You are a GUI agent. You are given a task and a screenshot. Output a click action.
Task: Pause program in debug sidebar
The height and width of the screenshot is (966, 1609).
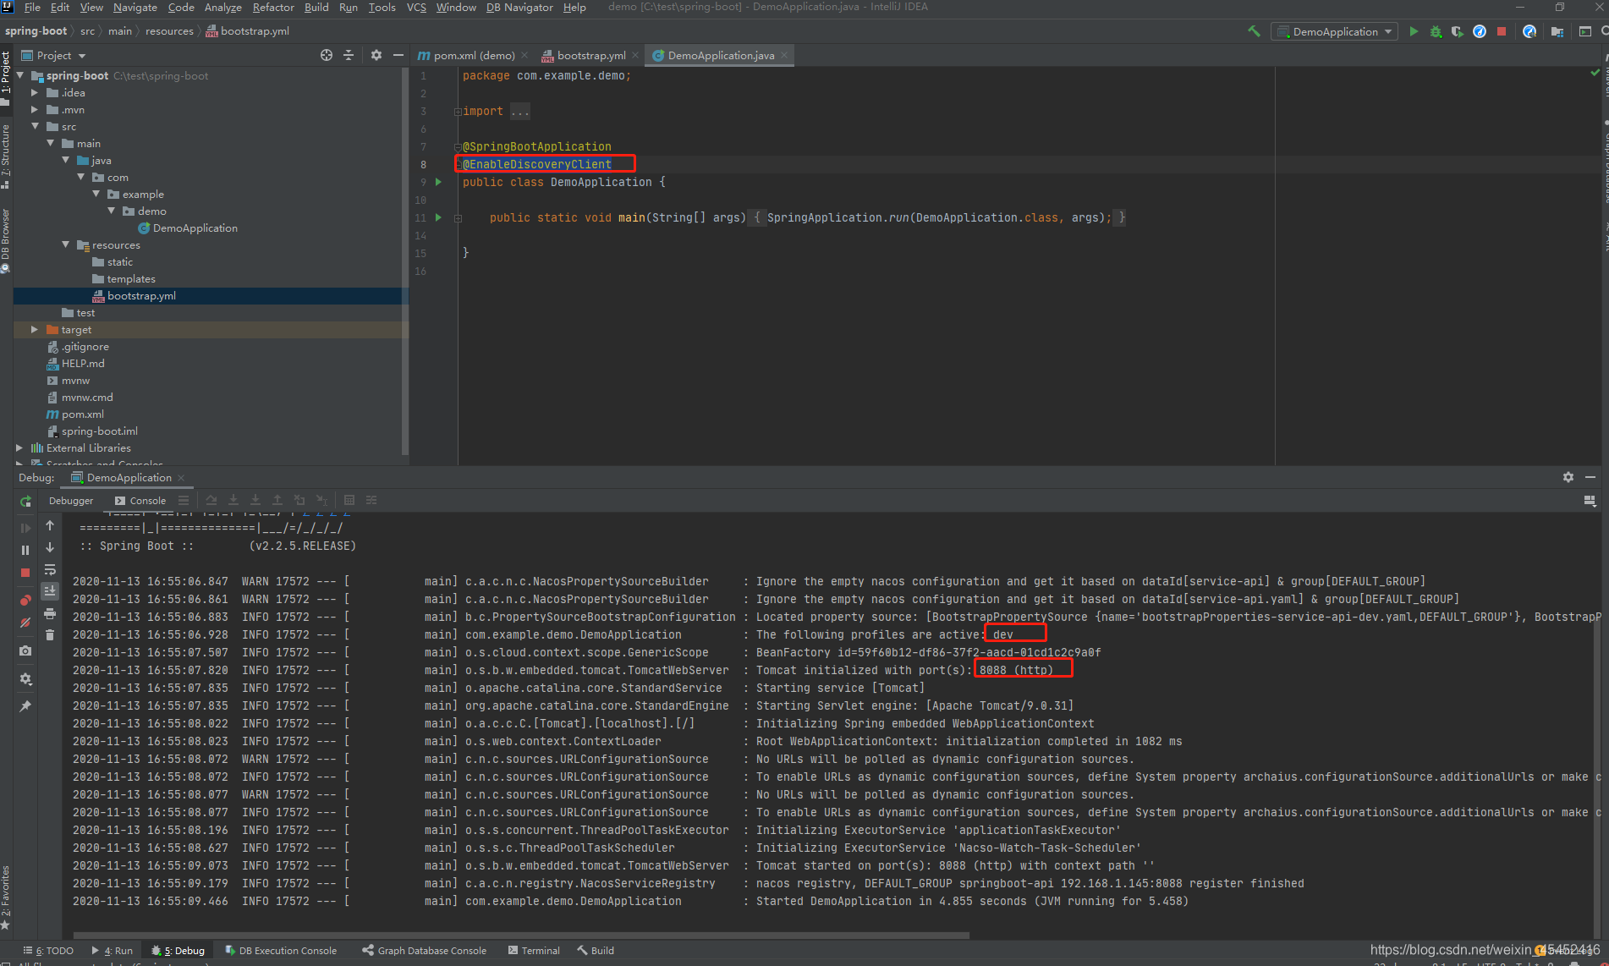pyautogui.click(x=25, y=550)
